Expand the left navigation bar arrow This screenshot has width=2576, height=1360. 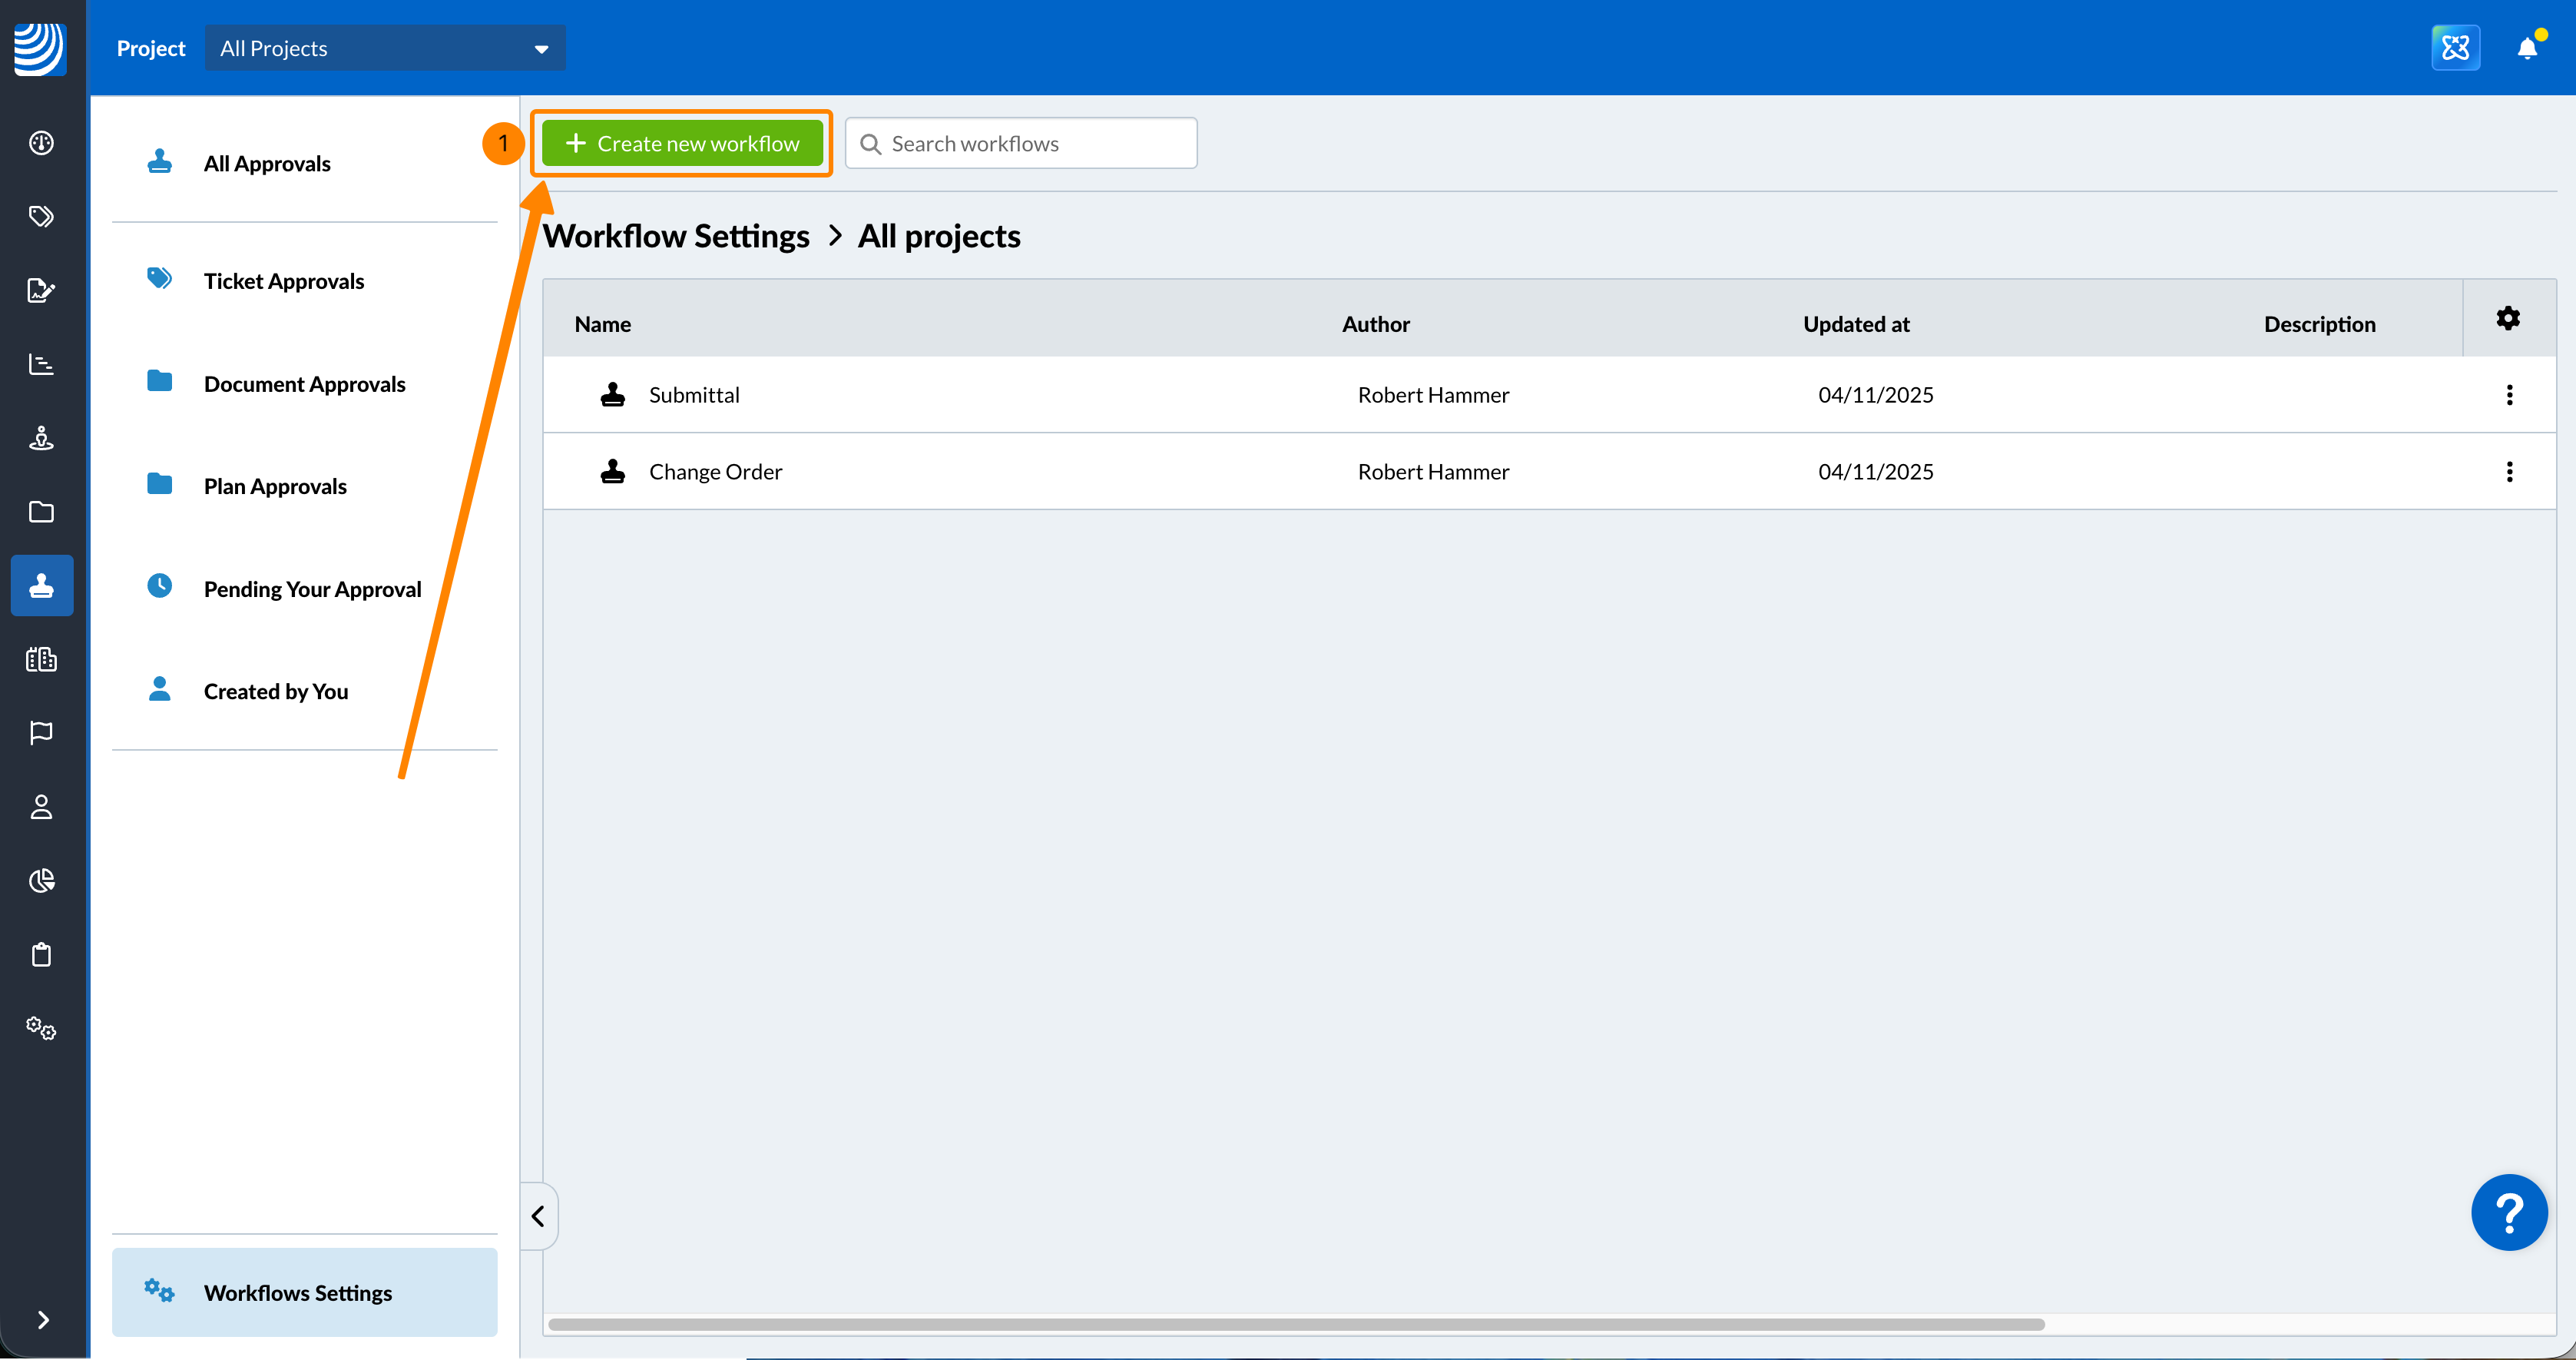(43, 1320)
